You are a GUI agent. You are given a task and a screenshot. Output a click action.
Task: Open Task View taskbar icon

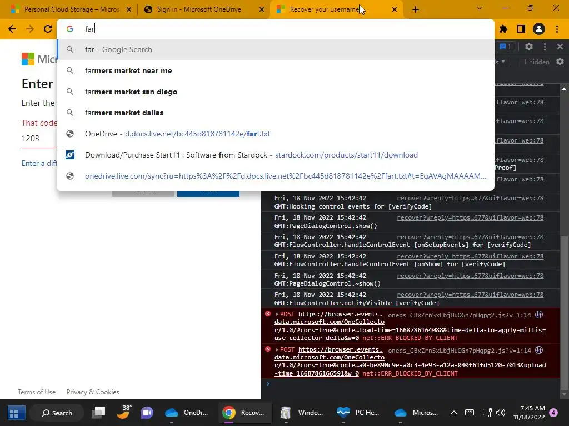pos(98,413)
